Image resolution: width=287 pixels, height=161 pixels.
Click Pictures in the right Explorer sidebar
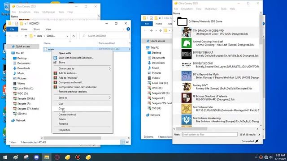157,73
